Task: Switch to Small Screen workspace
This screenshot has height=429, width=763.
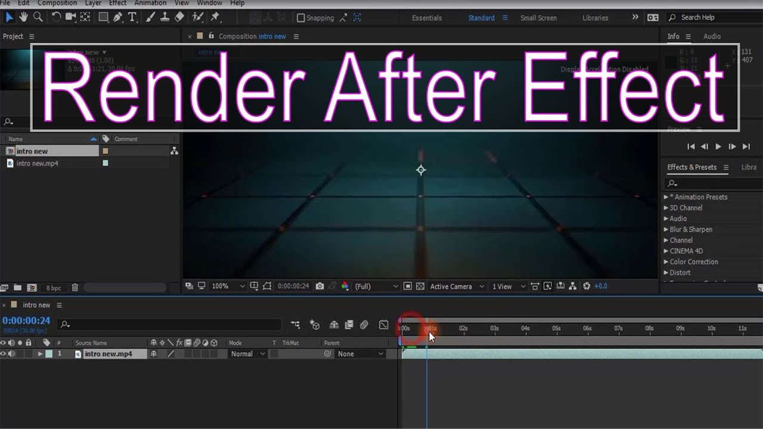Action: point(538,18)
